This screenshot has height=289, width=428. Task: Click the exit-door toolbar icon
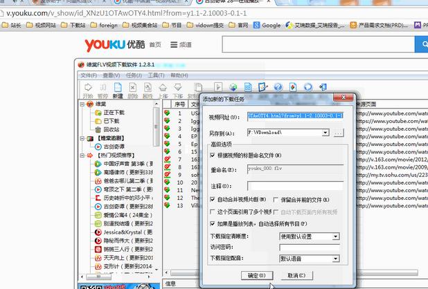tap(323, 87)
